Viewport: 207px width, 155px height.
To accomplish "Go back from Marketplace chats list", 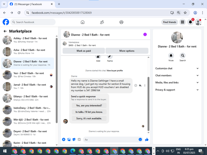I will (5, 31).
